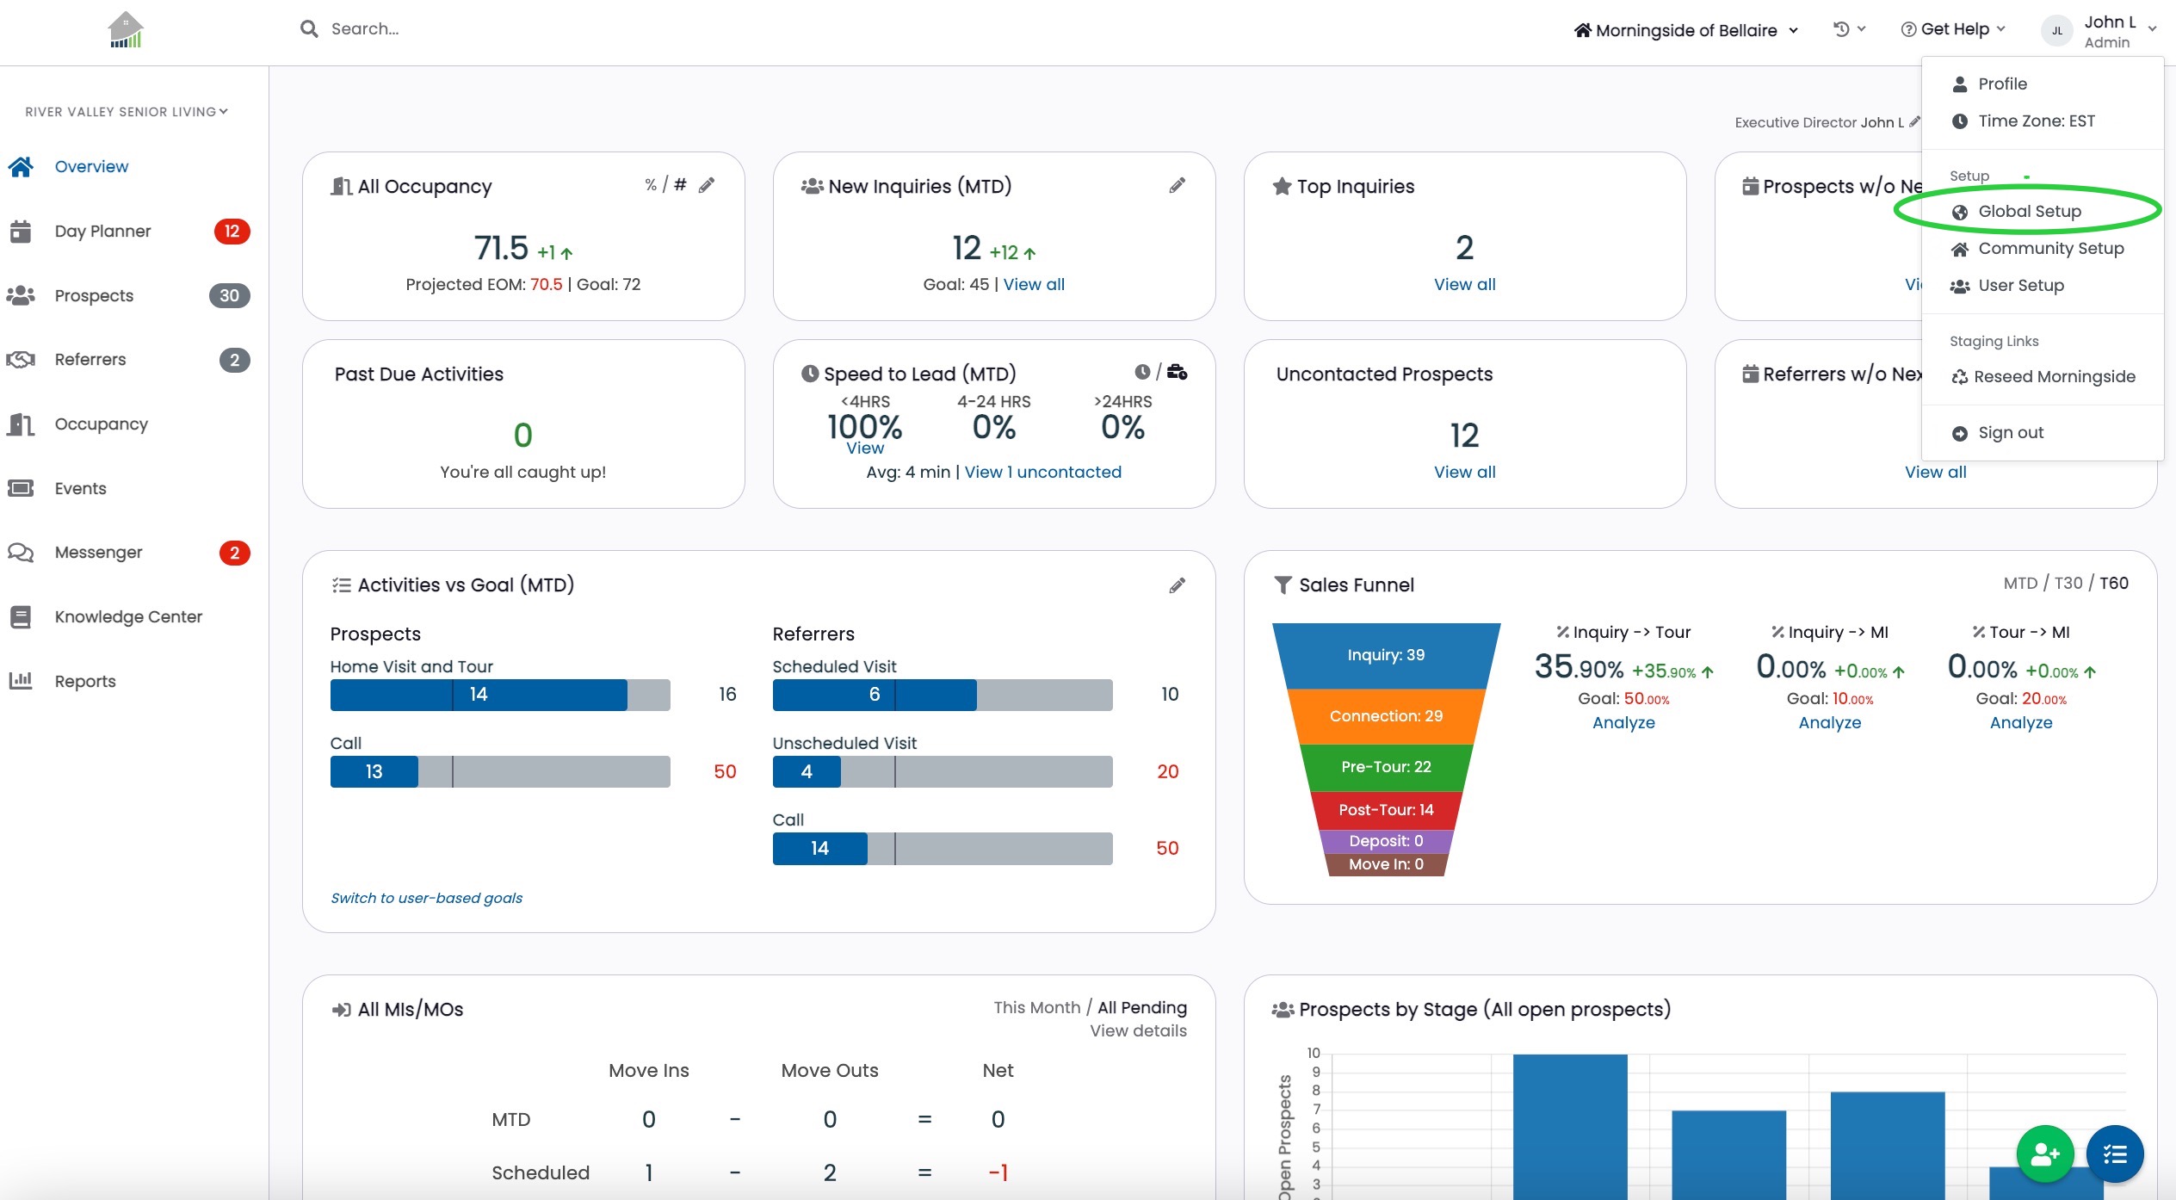Edit the All Occupancy card with pencil icon
Screen dimensions: 2176x1200
pyautogui.click(x=707, y=185)
